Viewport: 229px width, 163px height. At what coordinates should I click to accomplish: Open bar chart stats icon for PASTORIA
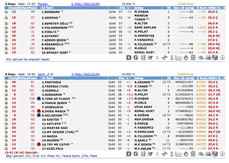point(6,82)
